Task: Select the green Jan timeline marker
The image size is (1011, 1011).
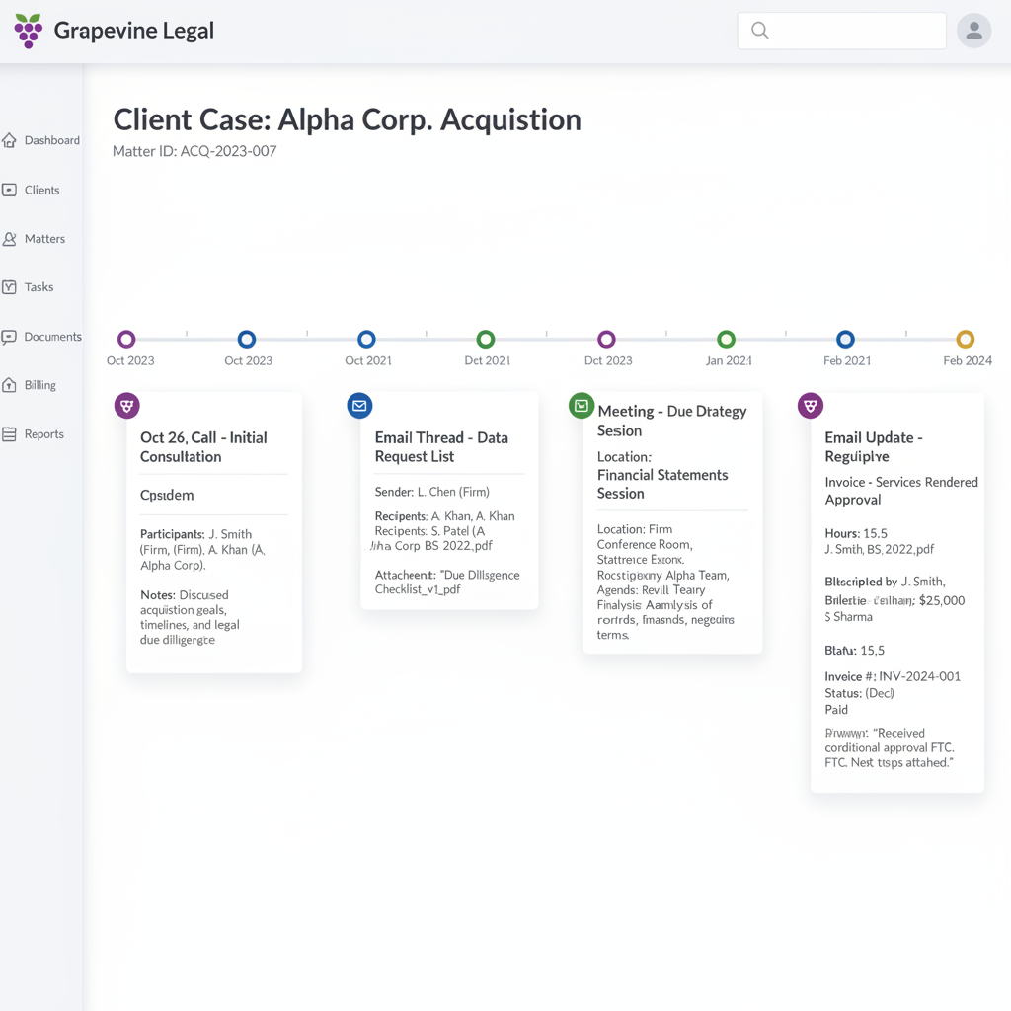Action: [726, 340]
